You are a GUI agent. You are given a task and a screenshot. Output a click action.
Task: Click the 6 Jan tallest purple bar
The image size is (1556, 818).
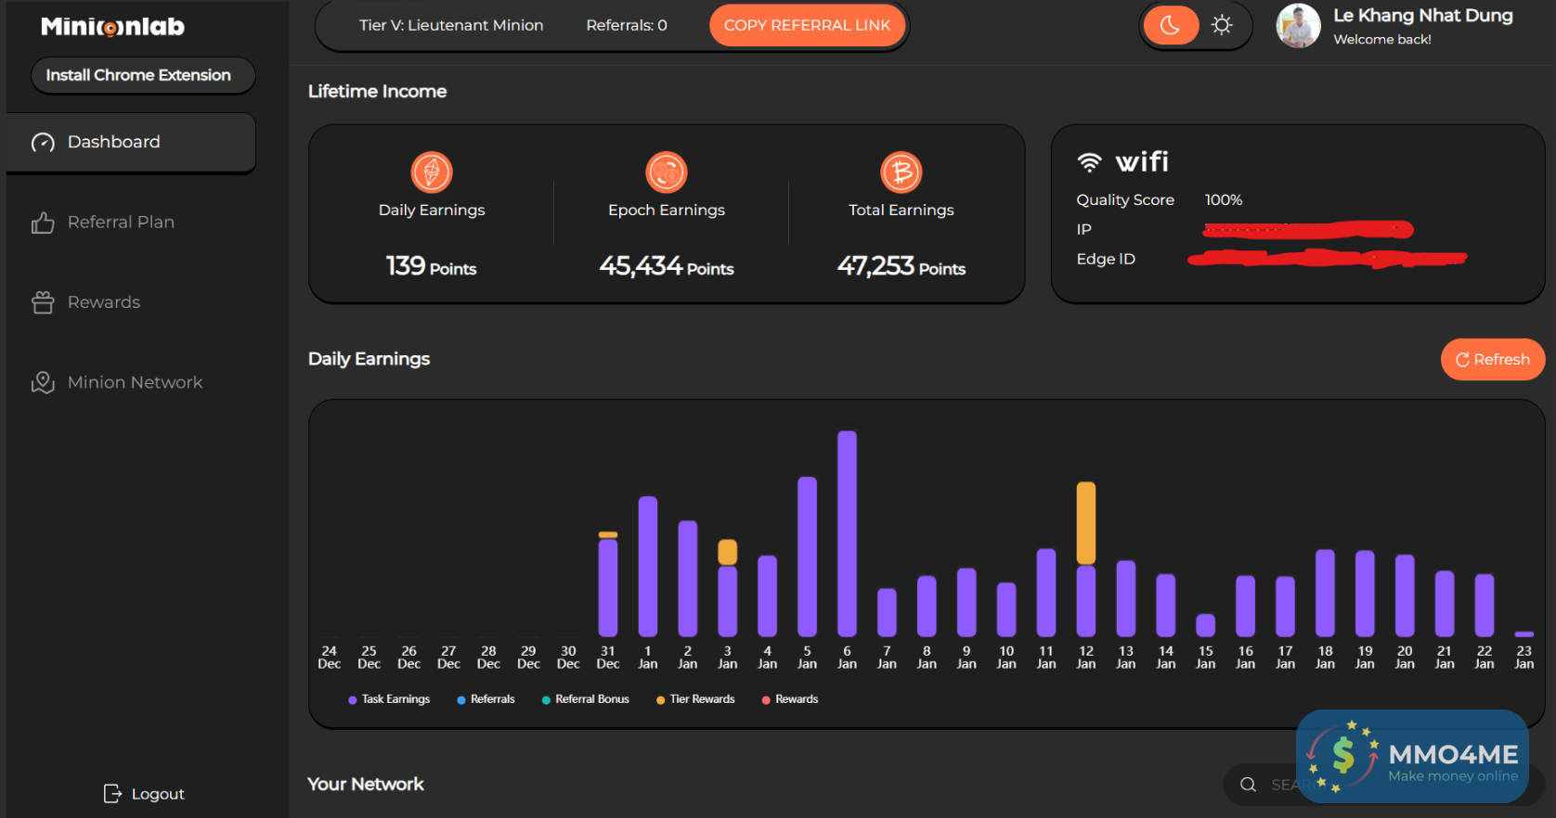847,533
